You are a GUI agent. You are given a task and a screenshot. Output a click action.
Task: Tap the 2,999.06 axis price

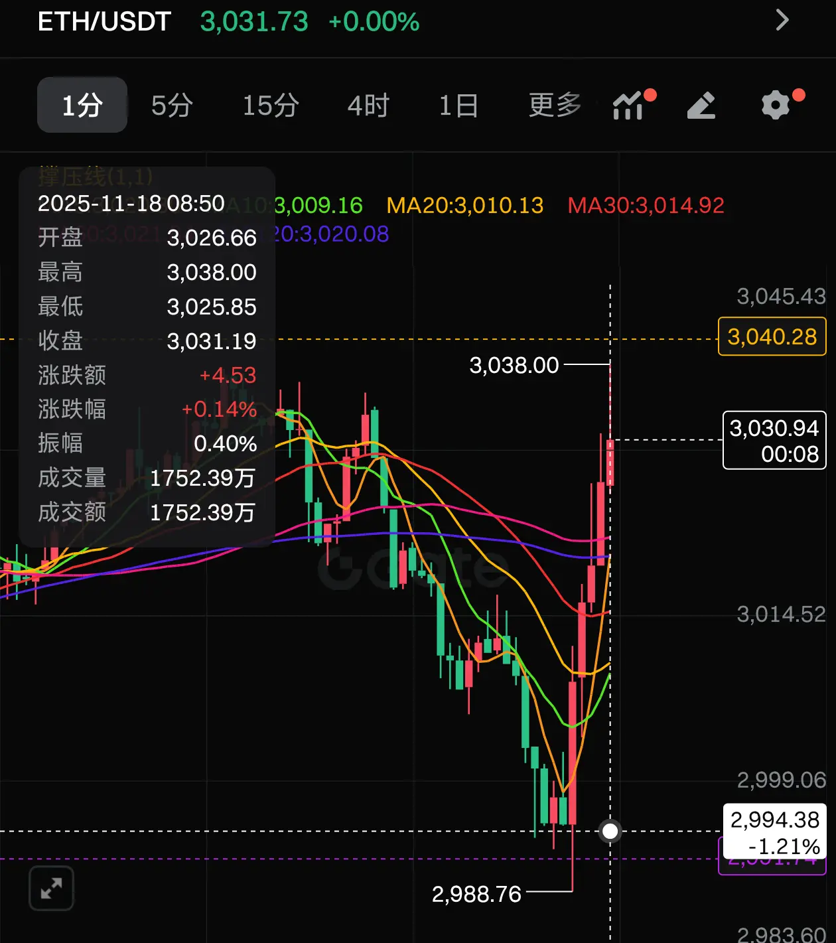pos(781,780)
